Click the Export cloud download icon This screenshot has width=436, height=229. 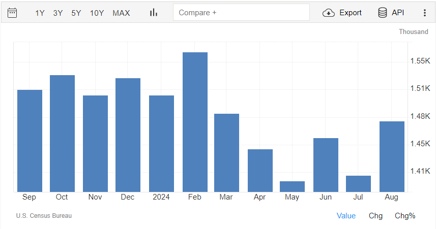(x=328, y=13)
